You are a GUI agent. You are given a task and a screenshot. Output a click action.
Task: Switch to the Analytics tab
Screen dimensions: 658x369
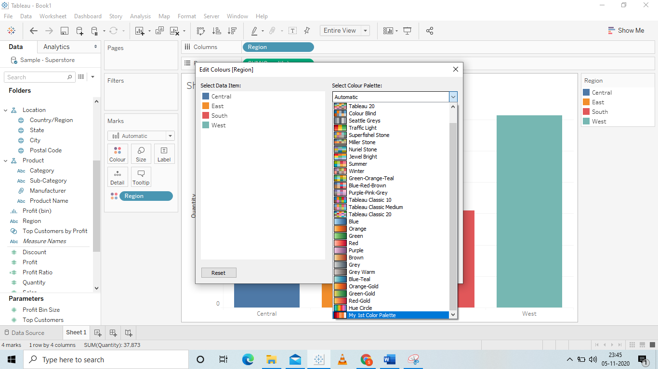point(56,47)
